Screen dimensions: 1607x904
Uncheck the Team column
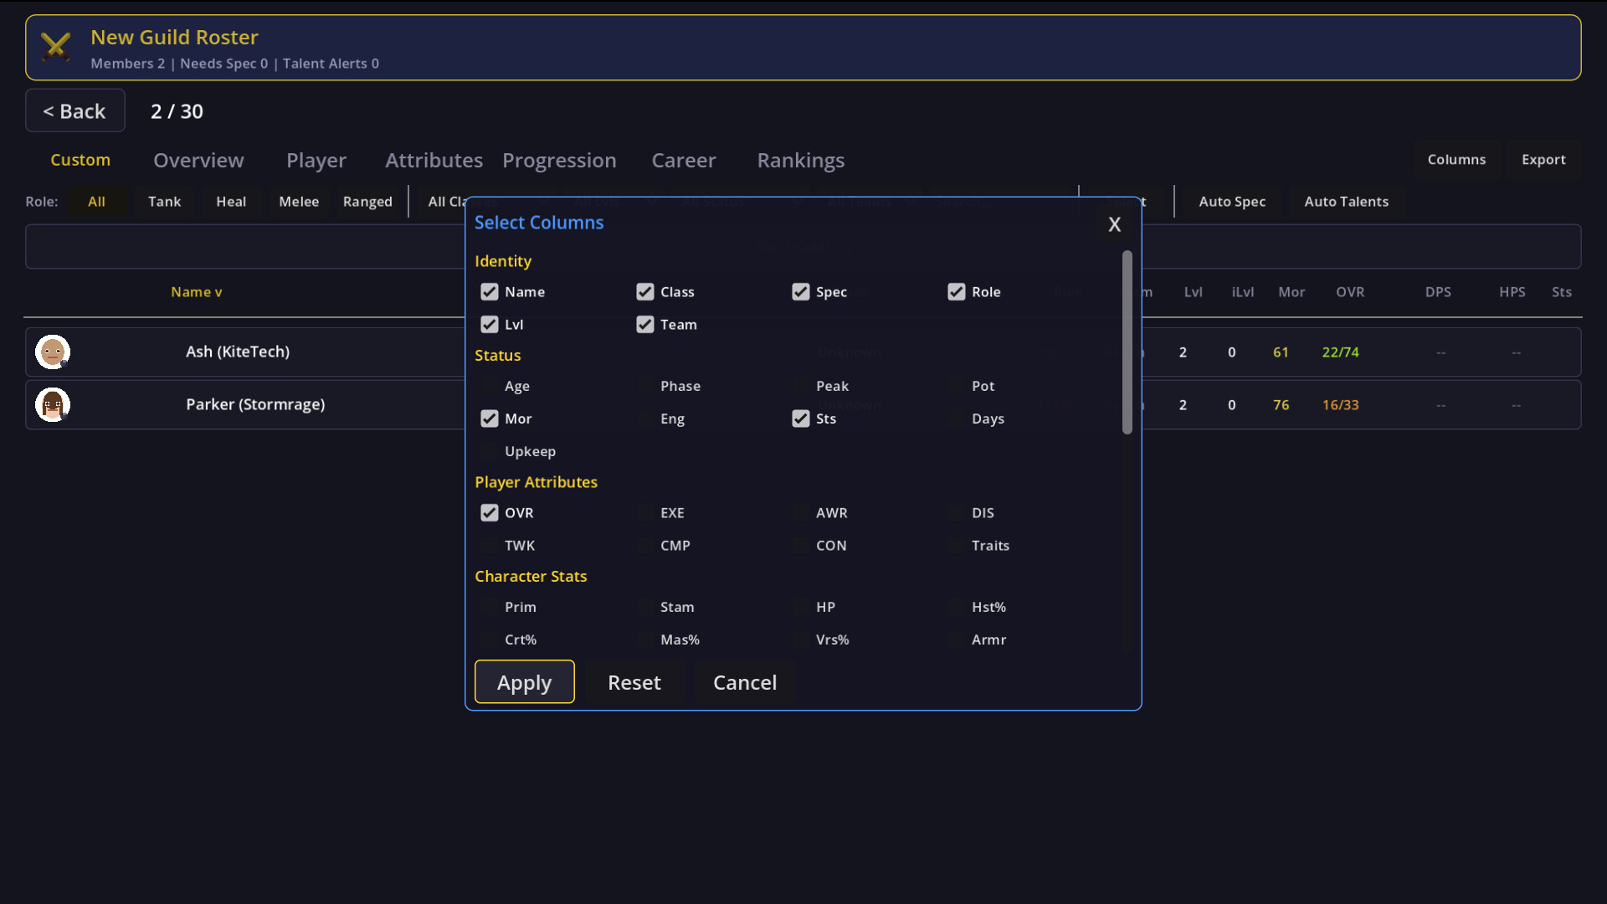click(x=644, y=324)
